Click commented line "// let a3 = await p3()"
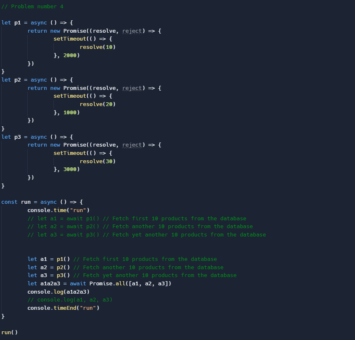This screenshot has width=355, height=340. point(63,234)
